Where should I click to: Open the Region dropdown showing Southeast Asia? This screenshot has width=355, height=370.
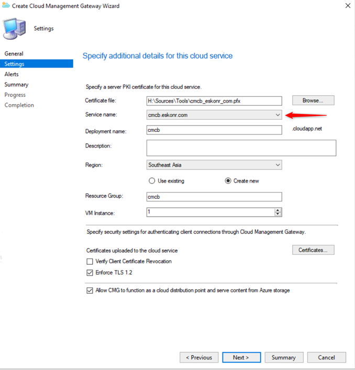tap(278, 165)
